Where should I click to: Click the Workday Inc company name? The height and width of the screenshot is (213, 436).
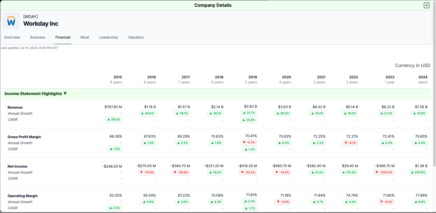(x=41, y=24)
